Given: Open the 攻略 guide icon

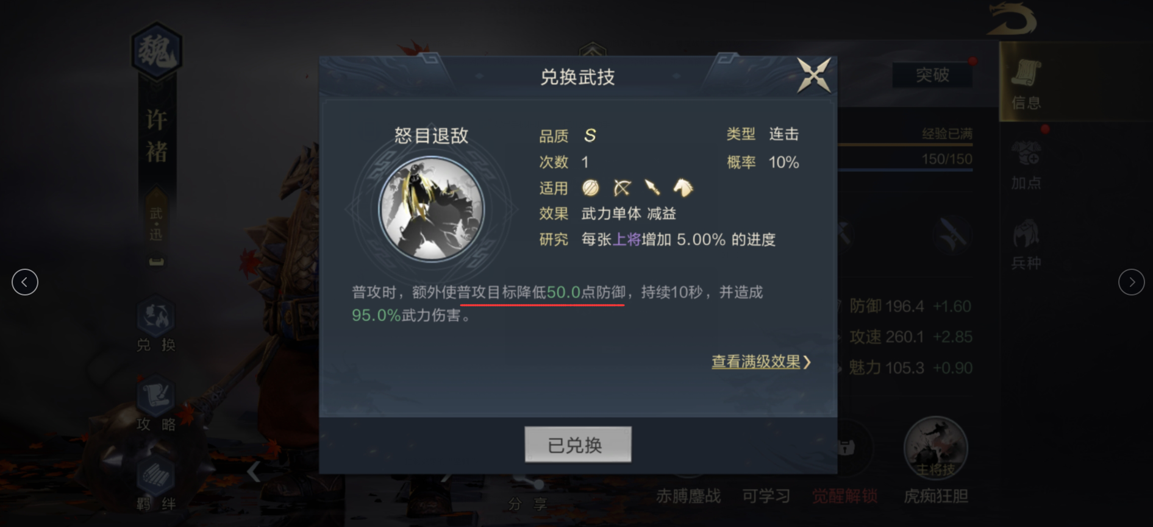Looking at the screenshot, I should click(x=156, y=405).
